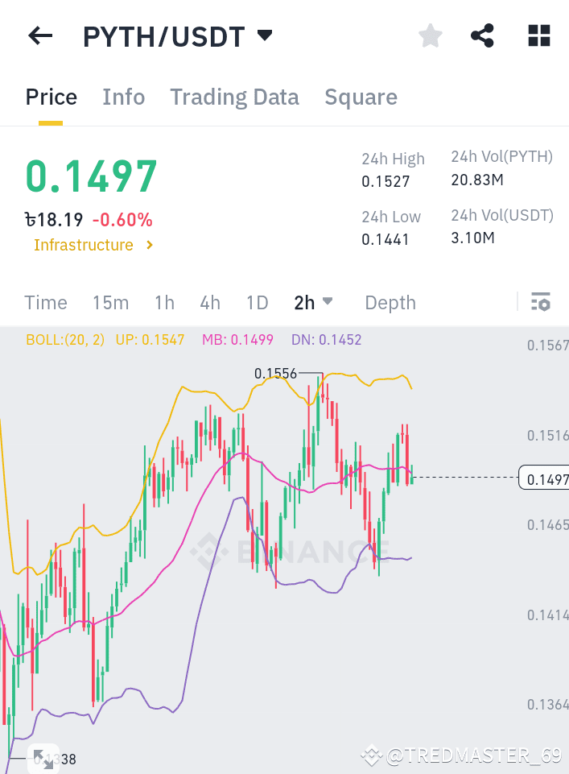Open the grid layout icon top right
This screenshot has width=569, height=774.
pyautogui.click(x=538, y=35)
